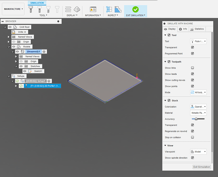Click the Sketch1 sketch icon
The height and width of the screenshot is (177, 218).
30,71
